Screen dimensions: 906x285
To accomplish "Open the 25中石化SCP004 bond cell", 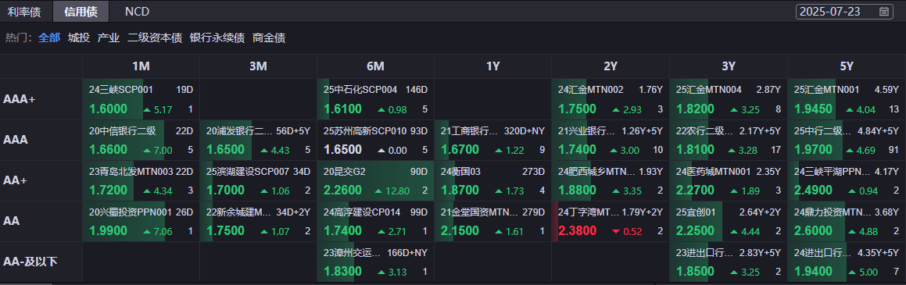I will pyautogui.click(x=375, y=99).
